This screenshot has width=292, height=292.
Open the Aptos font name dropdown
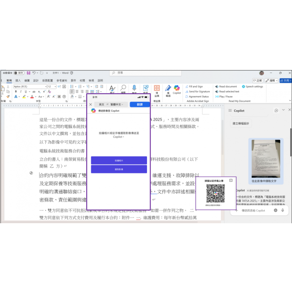(x=46, y=87)
